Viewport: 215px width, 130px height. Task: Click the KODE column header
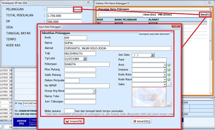click(x=100, y=20)
